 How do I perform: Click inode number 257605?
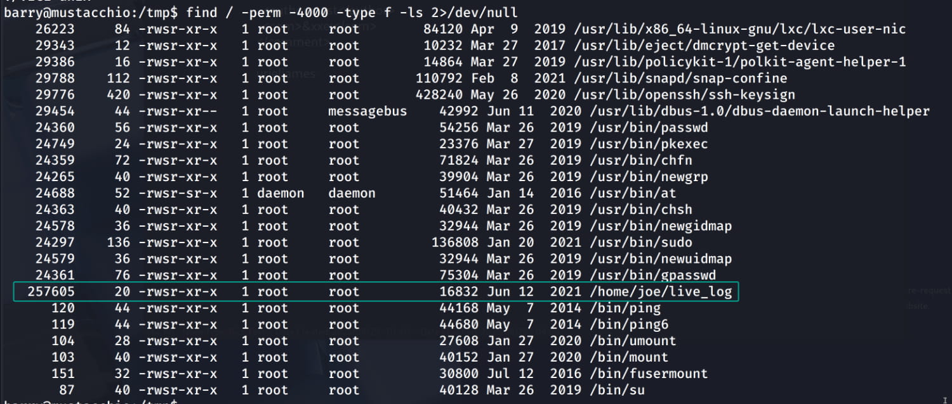click(51, 292)
